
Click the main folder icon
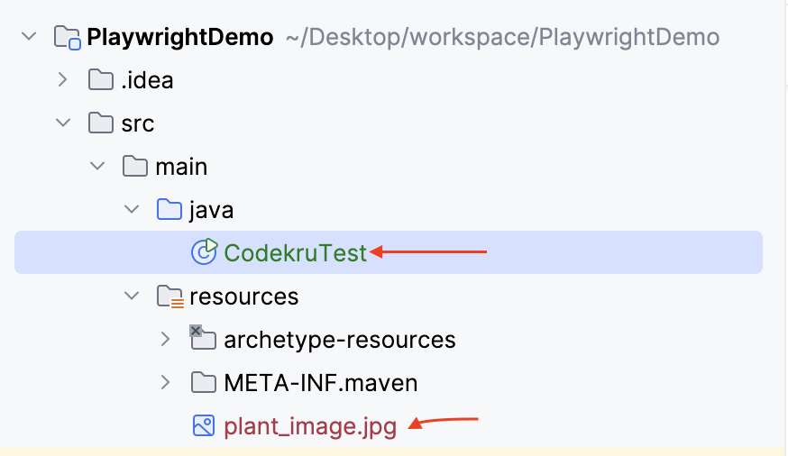pyautogui.click(x=135, y=166)
